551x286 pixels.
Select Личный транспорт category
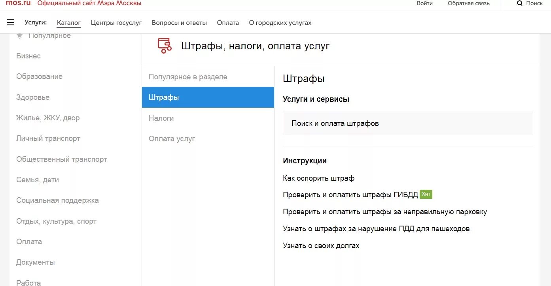coord(48,138)
